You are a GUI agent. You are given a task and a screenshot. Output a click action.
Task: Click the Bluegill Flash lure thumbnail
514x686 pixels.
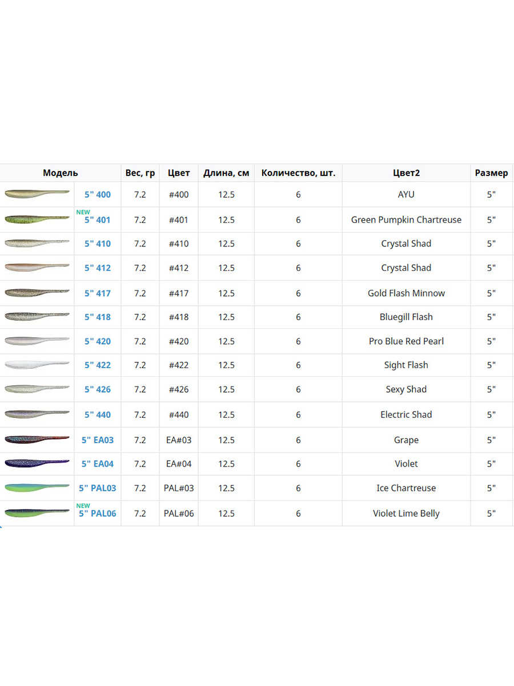(x=37, y=316)
